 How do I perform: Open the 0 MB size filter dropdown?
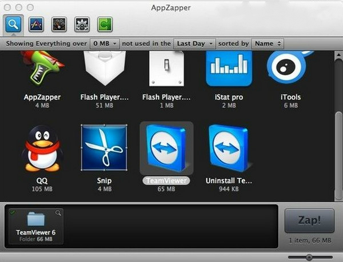click(x=105, y=43)
